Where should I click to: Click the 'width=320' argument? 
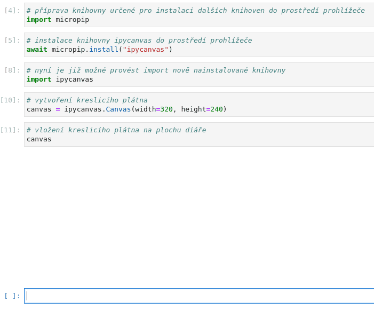(154, 109)
